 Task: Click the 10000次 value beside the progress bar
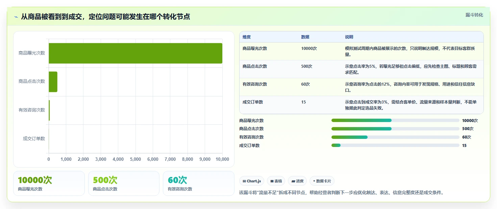pyautogui.click(x=470, y=121)
